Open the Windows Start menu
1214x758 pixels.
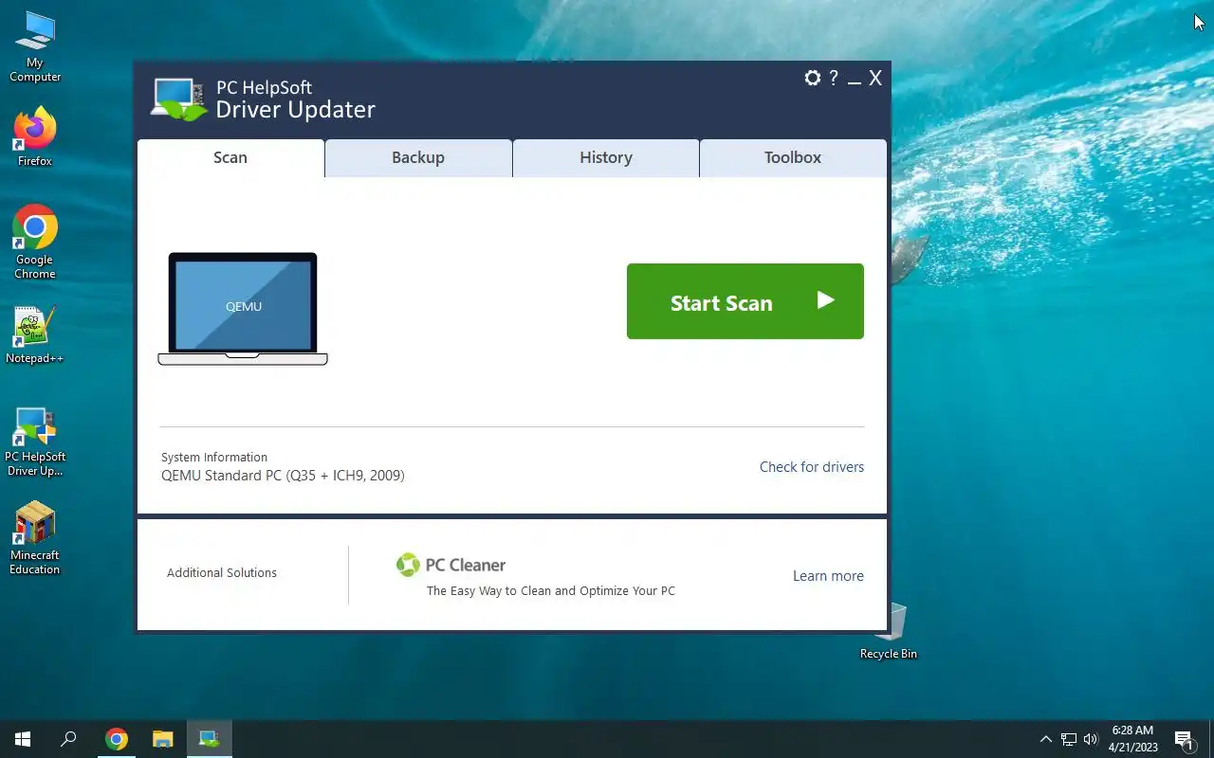pos(23,739)
